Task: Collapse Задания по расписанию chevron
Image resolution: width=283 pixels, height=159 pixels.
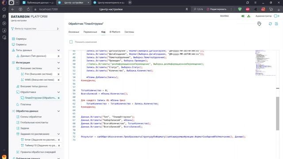Action: point(58,134)
